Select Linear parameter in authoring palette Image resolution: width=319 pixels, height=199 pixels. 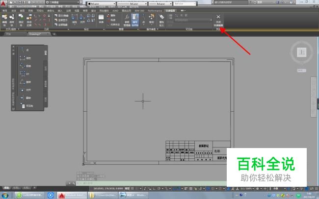25,58
